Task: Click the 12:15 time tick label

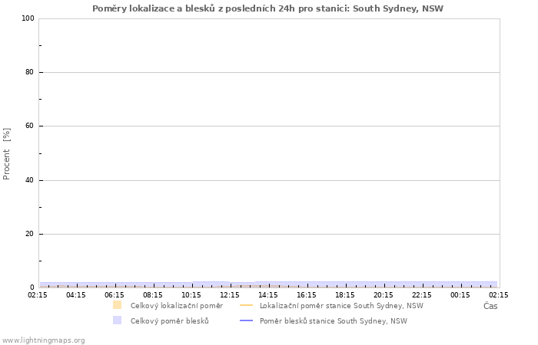Action: [230, 294]
